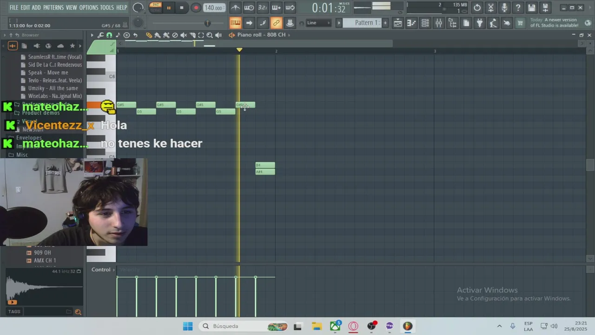Click the main volume knob

tap(138, 7)
